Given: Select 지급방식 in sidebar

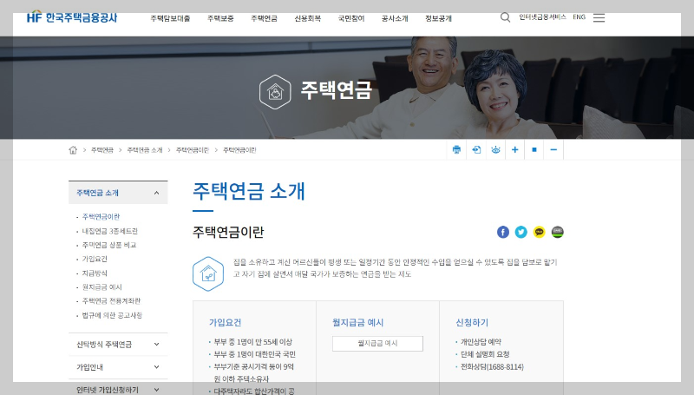Looking at the screenshot, I should [x=95, y=273].
